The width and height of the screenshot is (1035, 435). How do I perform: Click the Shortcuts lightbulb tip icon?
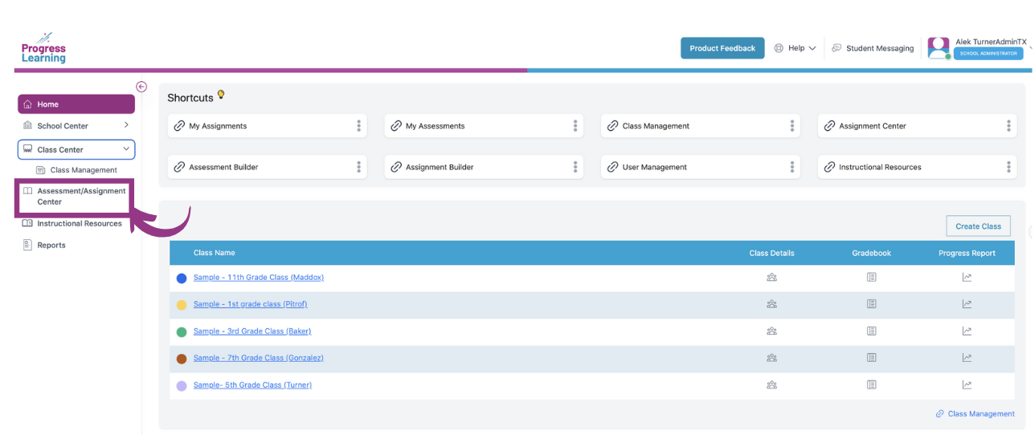[221, 95]
